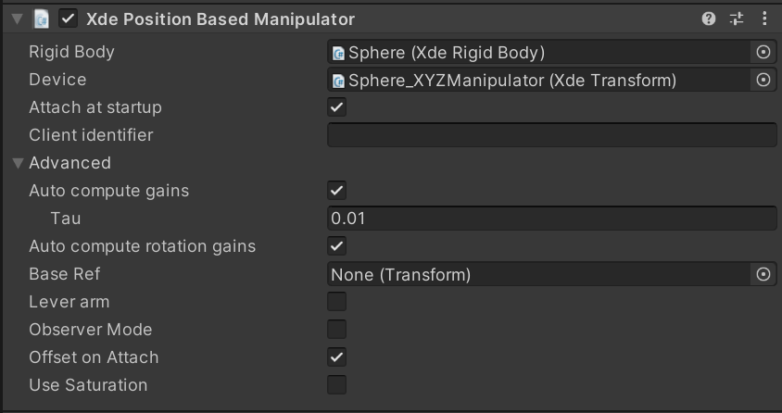Click the Device object picker circle
This screenshot has height=413, width=782.
point(763,80)
